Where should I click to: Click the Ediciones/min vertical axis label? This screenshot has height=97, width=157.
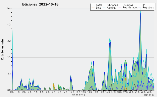(x=2, y=49)
